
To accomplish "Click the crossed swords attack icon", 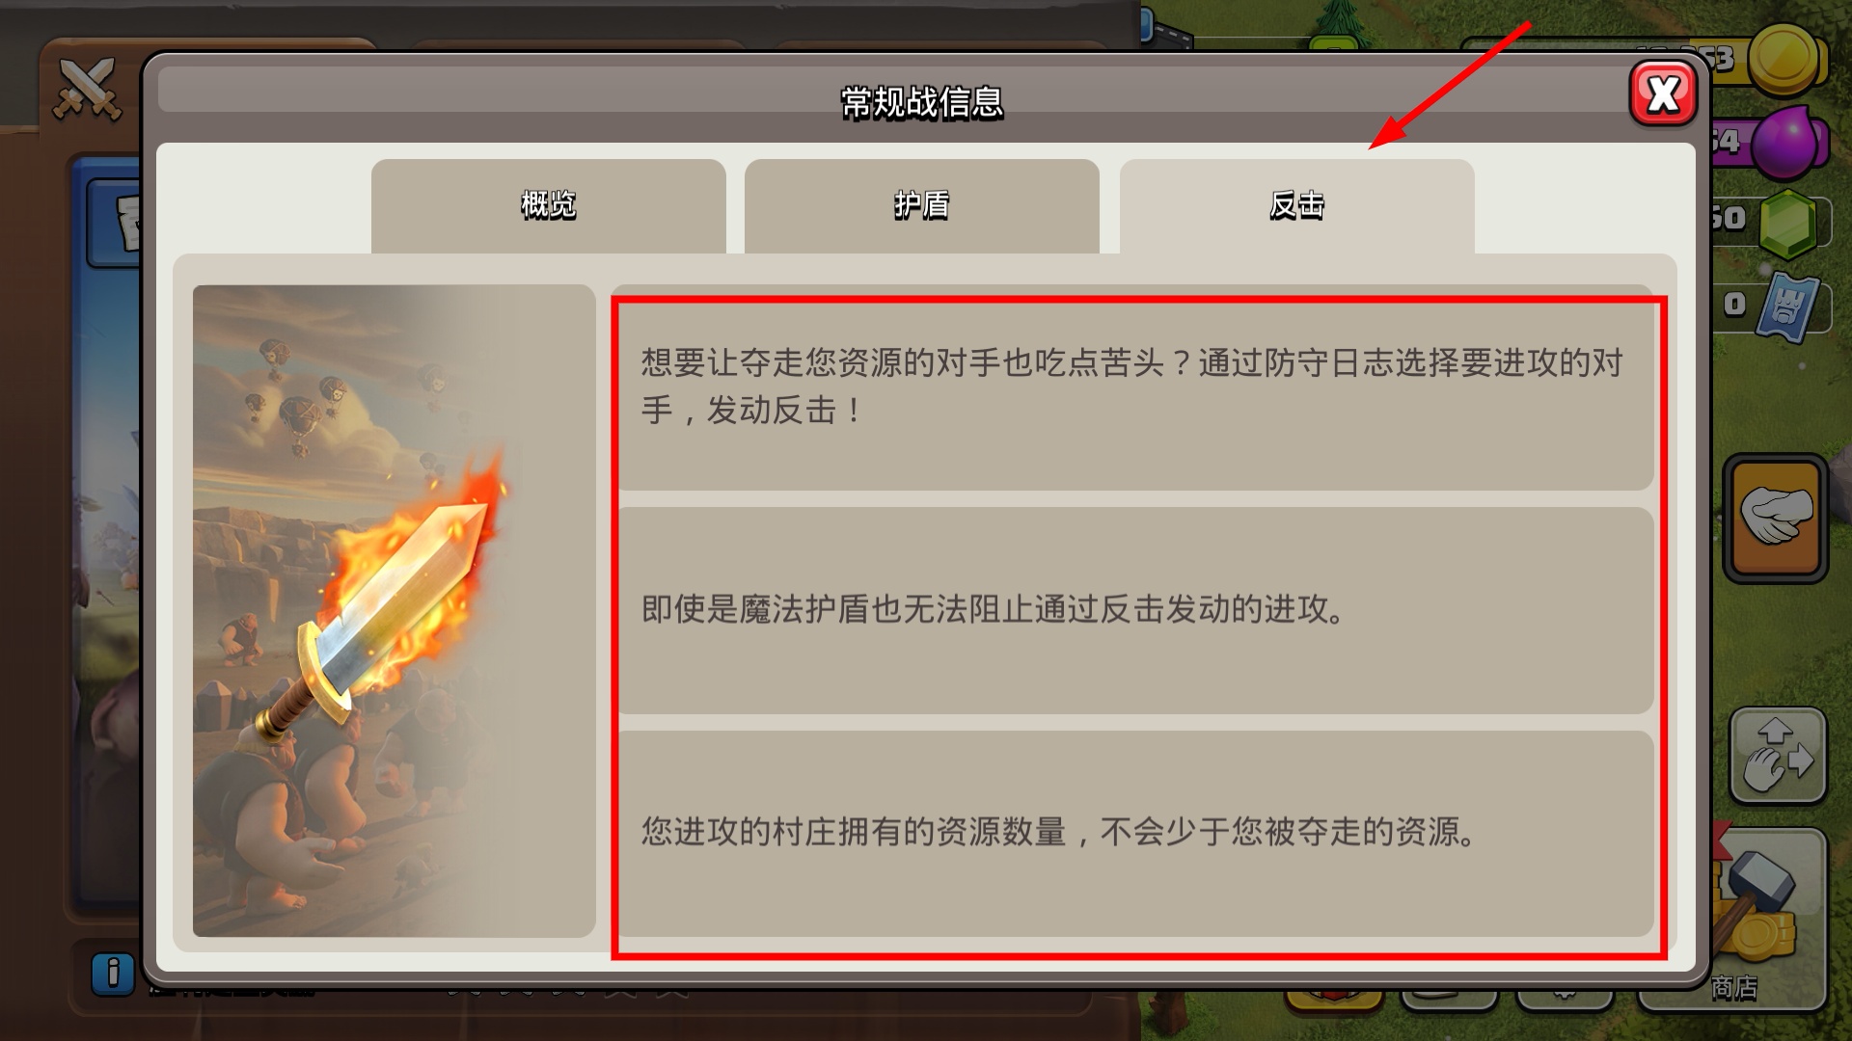I will tap(87, 89).
